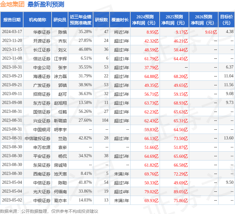Select the 2026预测净利润 column header

(x=204, y=20)
